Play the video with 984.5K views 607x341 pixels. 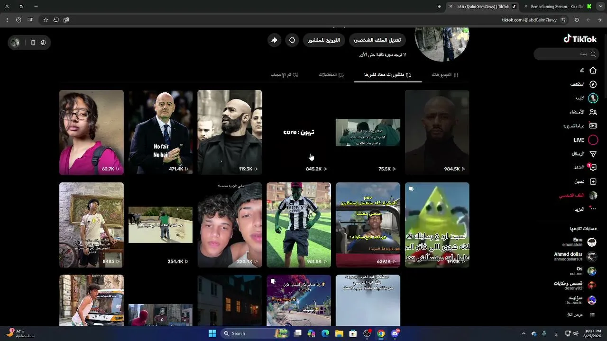437,132
